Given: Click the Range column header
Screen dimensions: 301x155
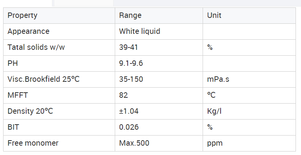Looking at the screenshot, I should point(159,16).
